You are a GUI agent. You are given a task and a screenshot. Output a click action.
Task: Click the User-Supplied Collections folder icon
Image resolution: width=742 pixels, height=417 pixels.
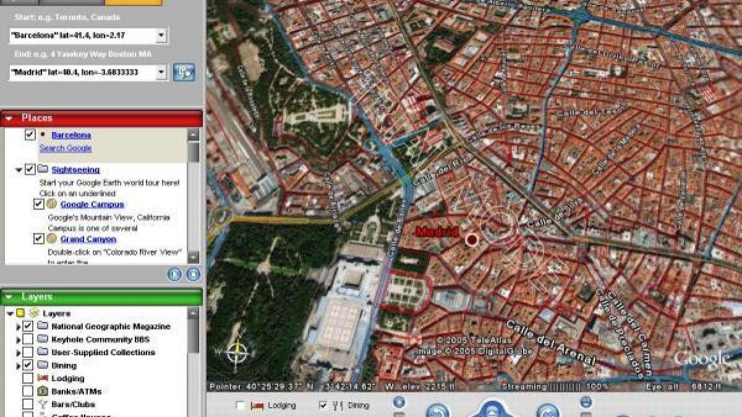[x=42, y=352]
